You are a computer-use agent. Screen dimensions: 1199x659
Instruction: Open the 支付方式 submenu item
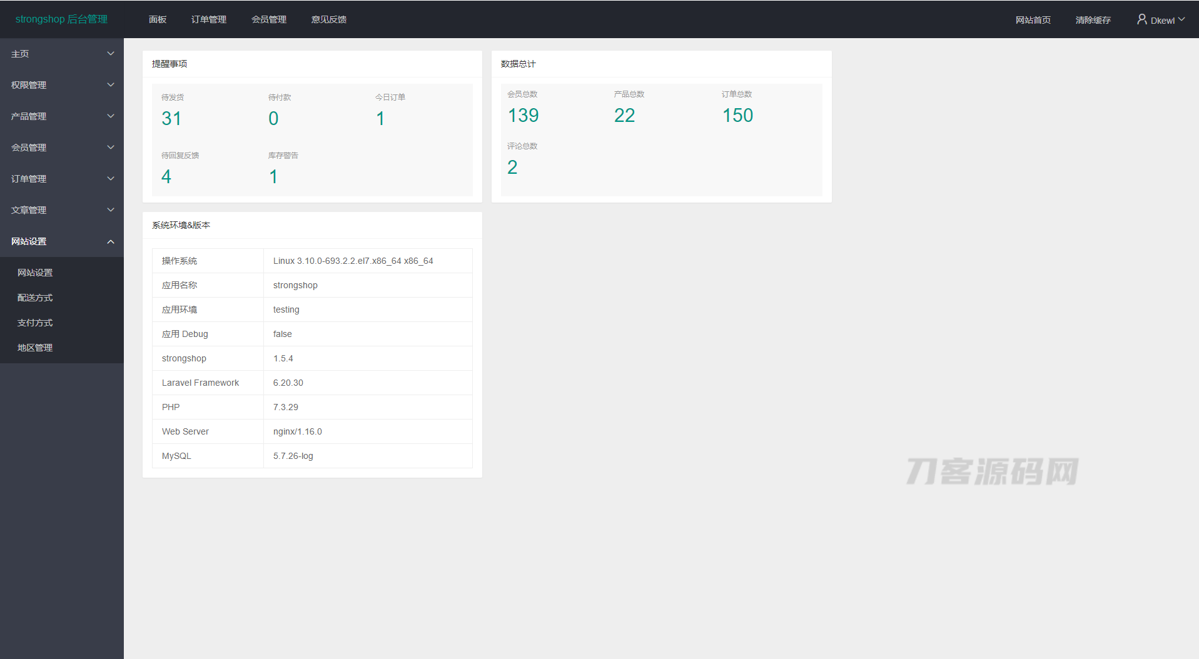coord(35,323)
